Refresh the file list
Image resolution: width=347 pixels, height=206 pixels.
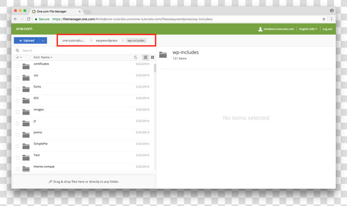click(x=135, y=57)
